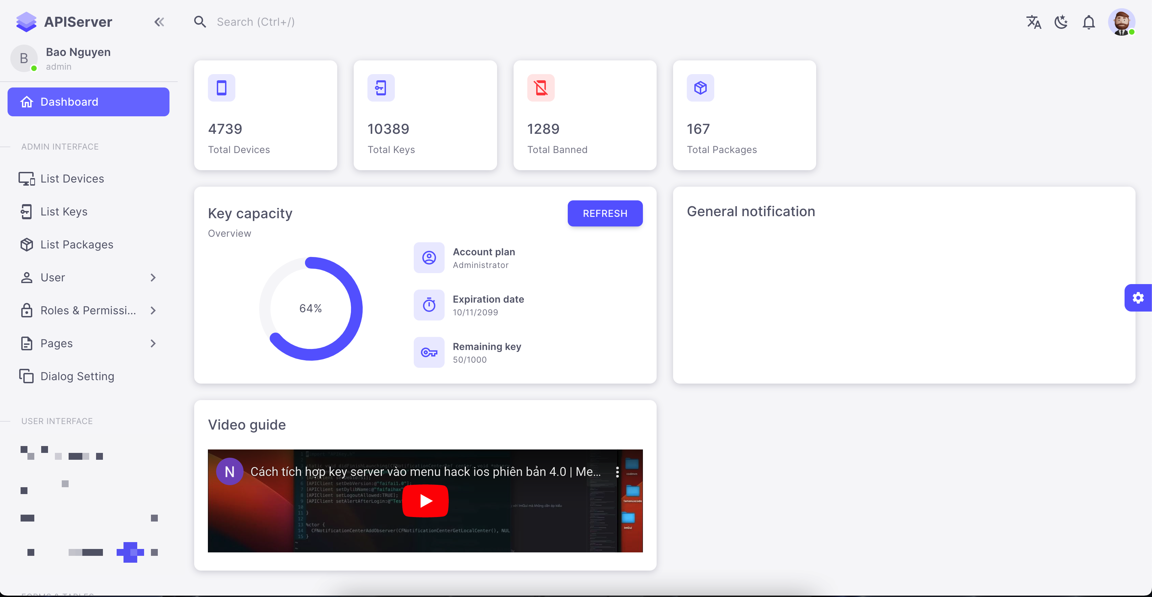Click the YouTube channel N avatar
Viewport: 1152px width, 597px height.
click(x=230, y=471)
